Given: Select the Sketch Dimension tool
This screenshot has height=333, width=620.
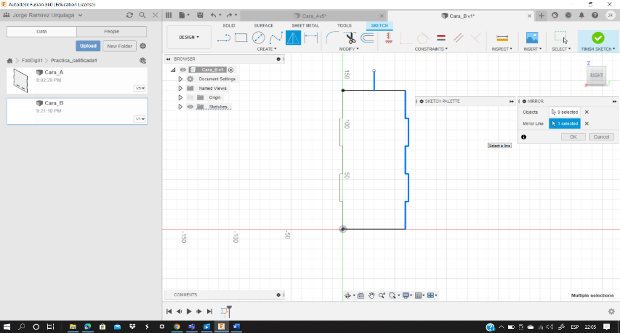Looking at the screenshot, I should point(311,38).
